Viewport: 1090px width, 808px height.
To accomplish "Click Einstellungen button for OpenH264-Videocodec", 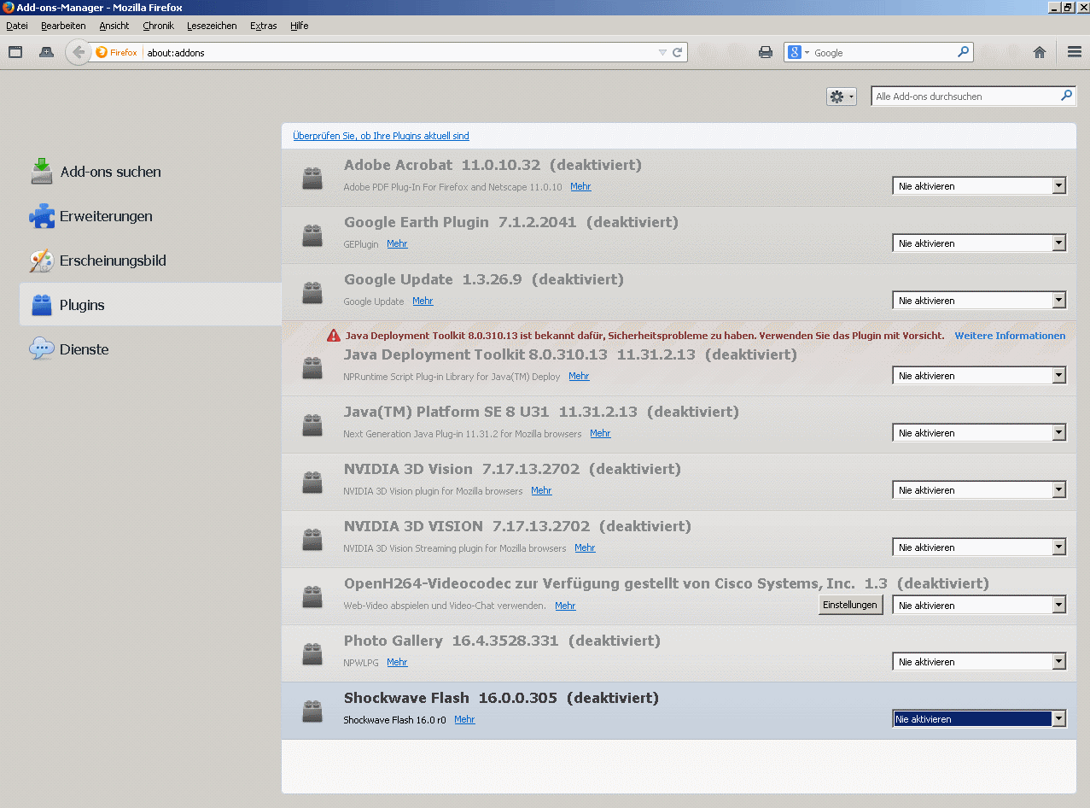I will click(850, 605).
